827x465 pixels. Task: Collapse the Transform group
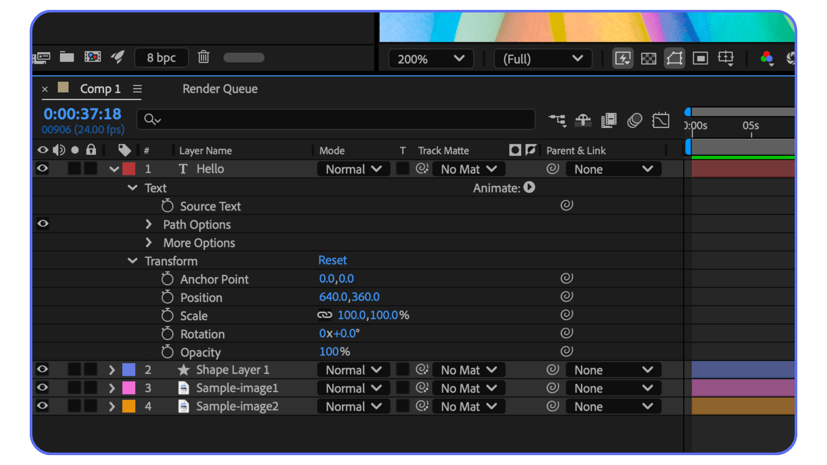pos(132,260)
